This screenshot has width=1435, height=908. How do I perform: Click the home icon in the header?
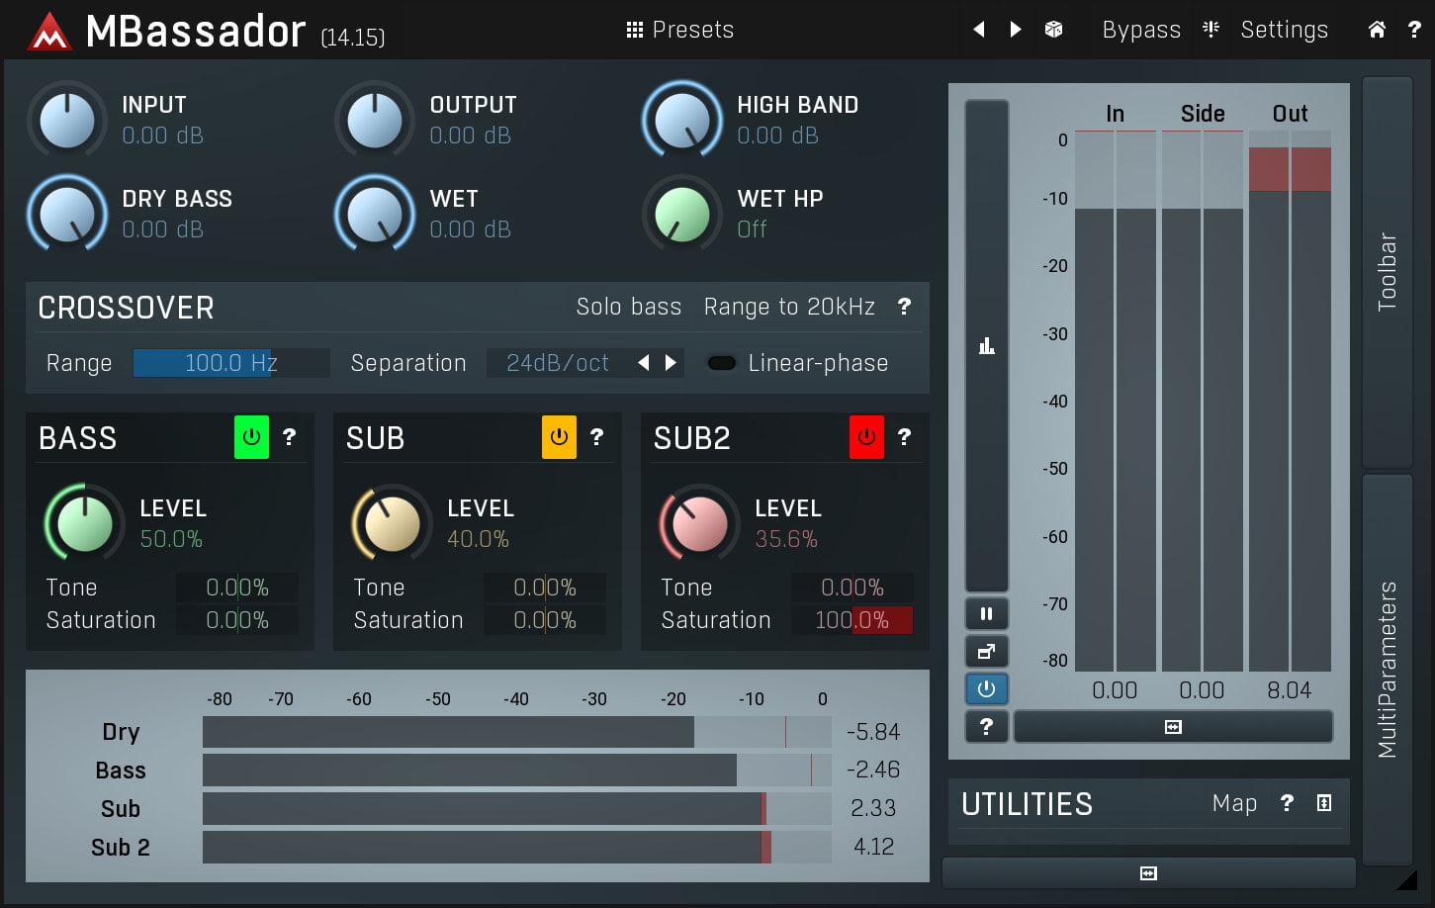pos(1377,30)
